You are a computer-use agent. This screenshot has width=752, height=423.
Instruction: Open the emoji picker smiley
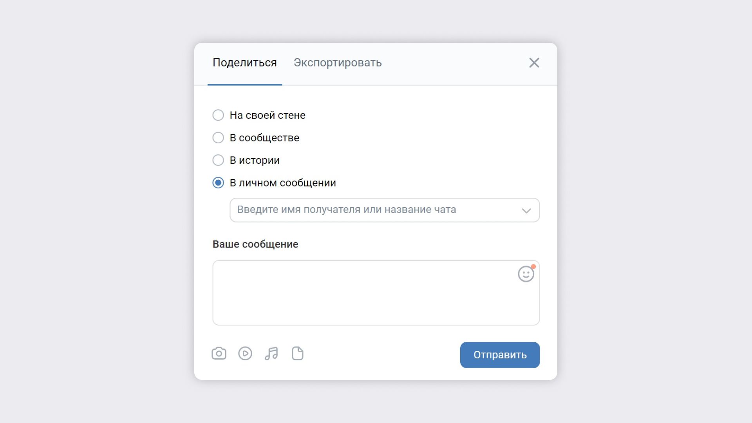(x=526, y=274)
